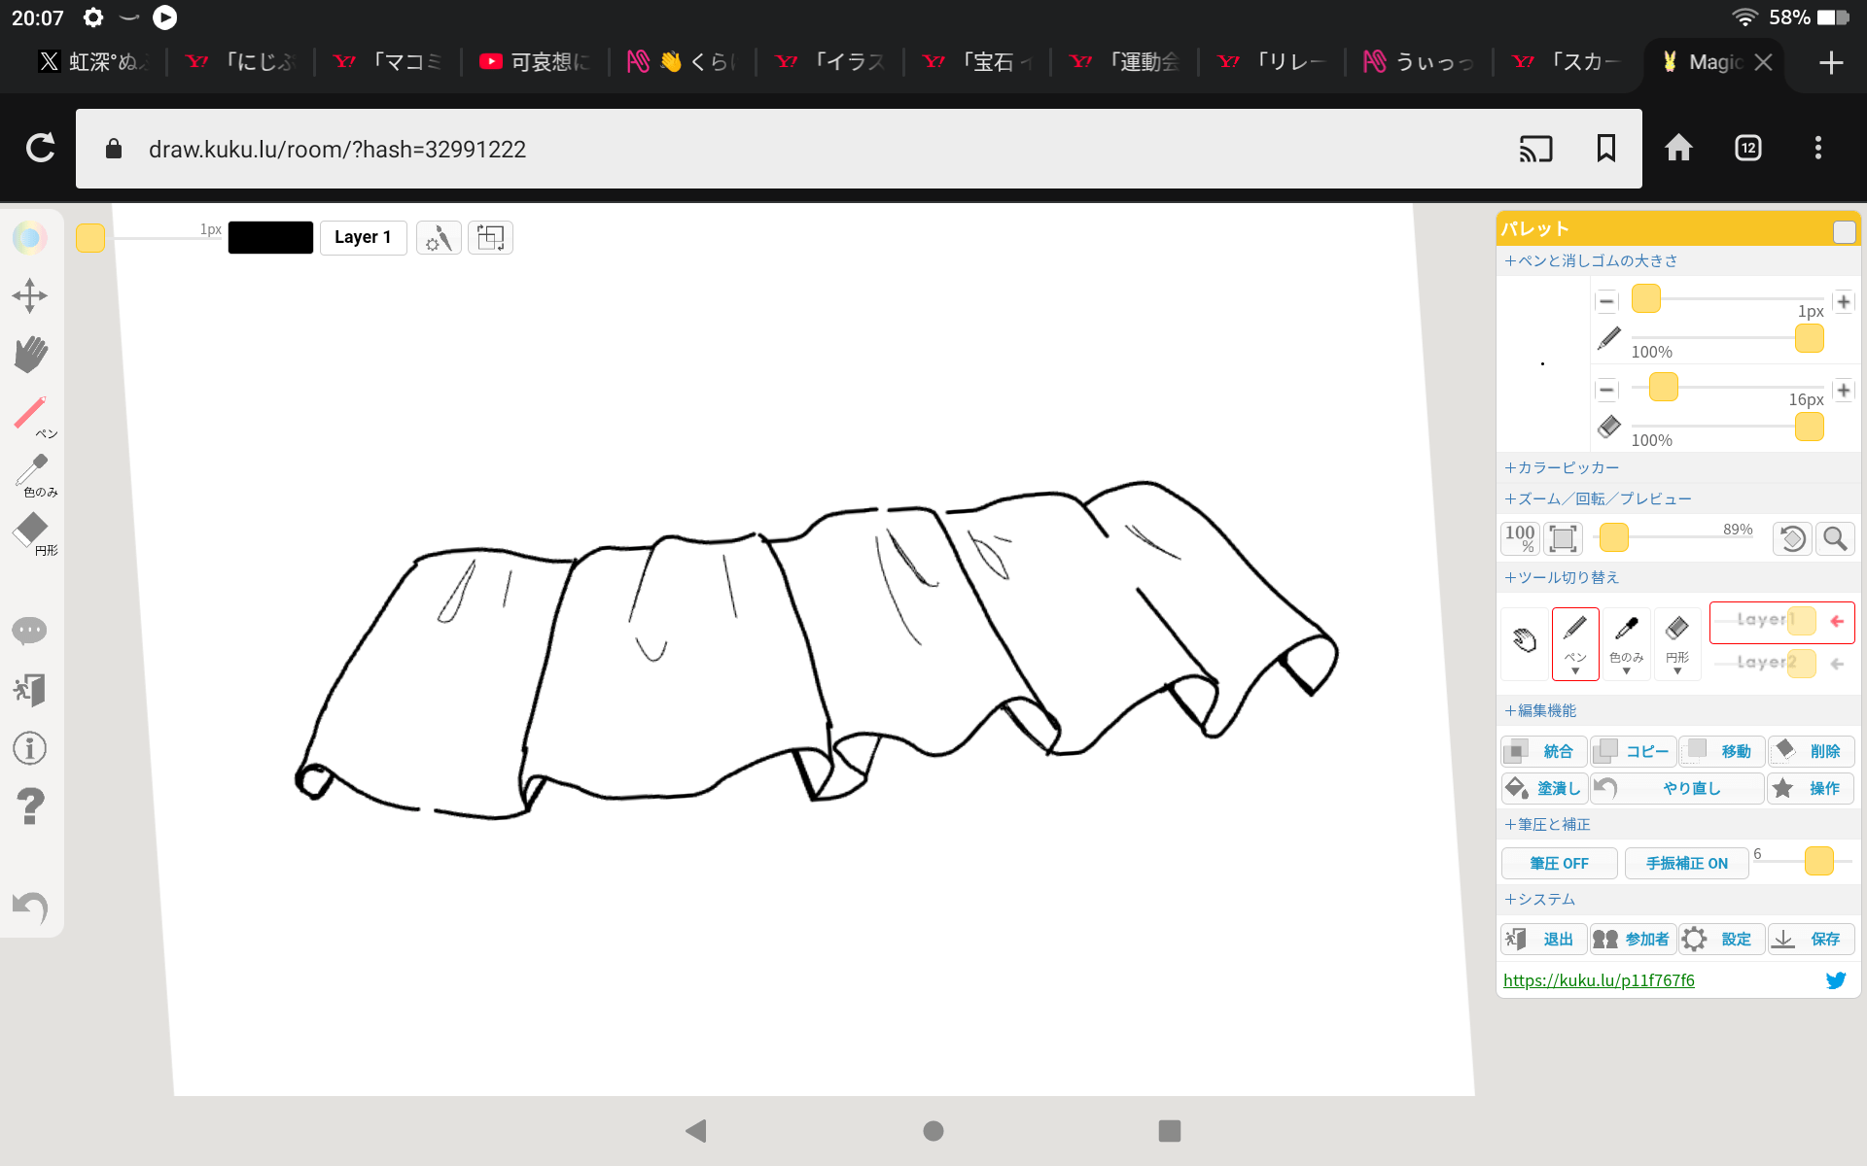The width and height of the screenshot is (1867, 1166).
Task: Open the kuku.lu share link
Action: coord(1599,980)
